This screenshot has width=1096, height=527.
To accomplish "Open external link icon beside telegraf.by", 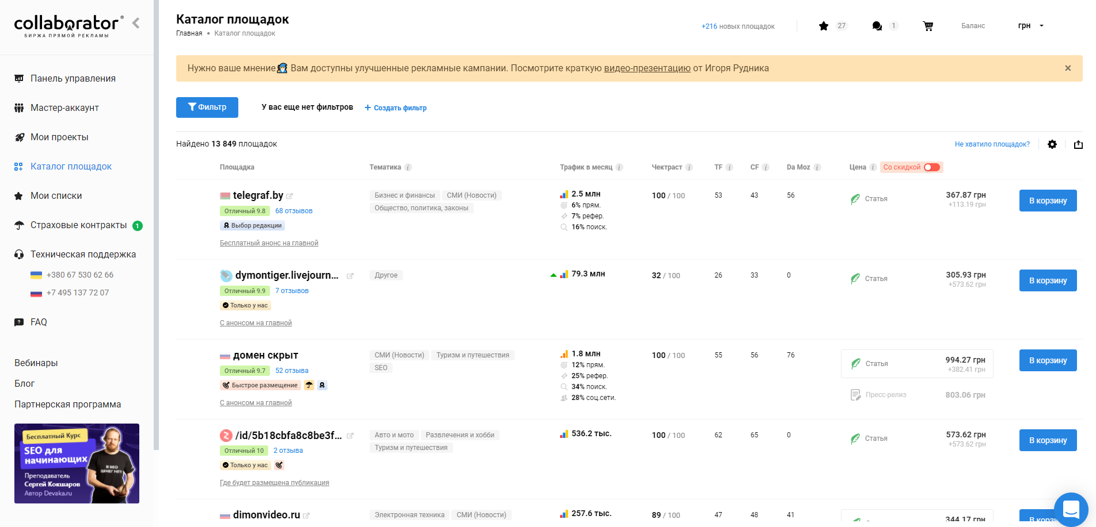I will pos(290,196).
